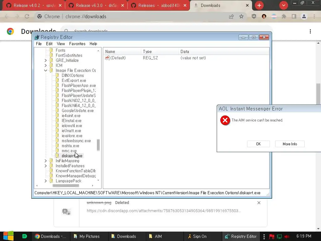Image resolution: width=321 pixels, height=241 pixels.
Task: Select GoogleUpdate.exe subkey
Action: [x=78, y=111]
